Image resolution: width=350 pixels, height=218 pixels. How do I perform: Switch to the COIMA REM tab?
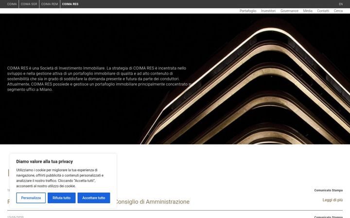(50, 4)
